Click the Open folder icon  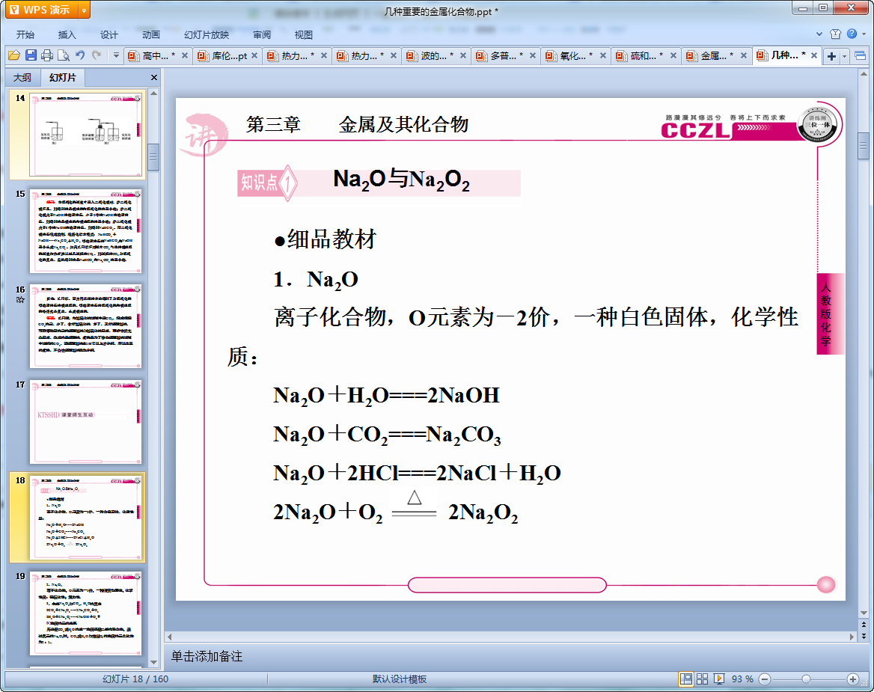(x=14, y=55)
